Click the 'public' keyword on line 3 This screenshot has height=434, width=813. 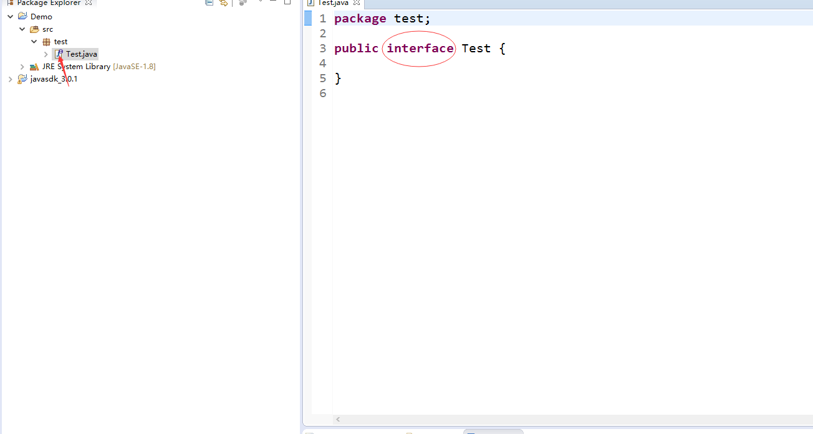[356, 49]
